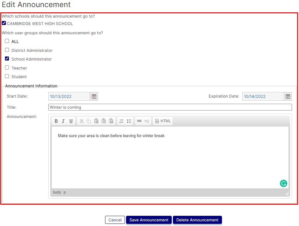
Task: Open the Start Date calendar picker
Action: pyautogui.click(x=94, y=96)
